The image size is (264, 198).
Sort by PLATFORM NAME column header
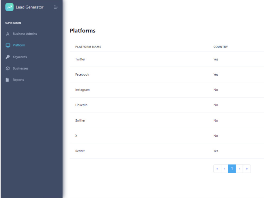click(x=88, y=47)
